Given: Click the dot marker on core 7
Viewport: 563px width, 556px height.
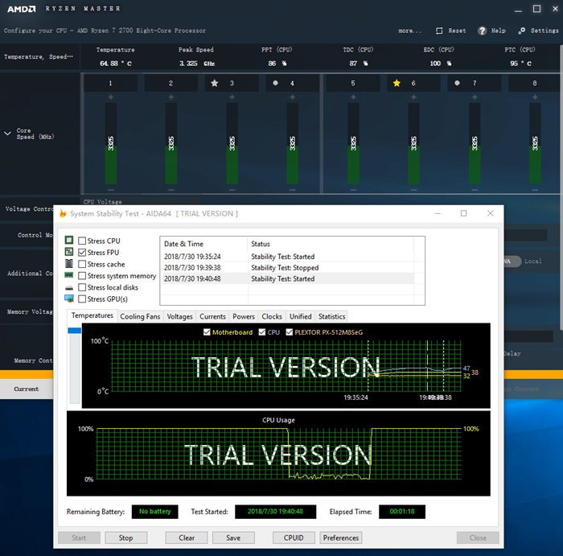Looking at the screenshot, I should (x=458, y=83).
